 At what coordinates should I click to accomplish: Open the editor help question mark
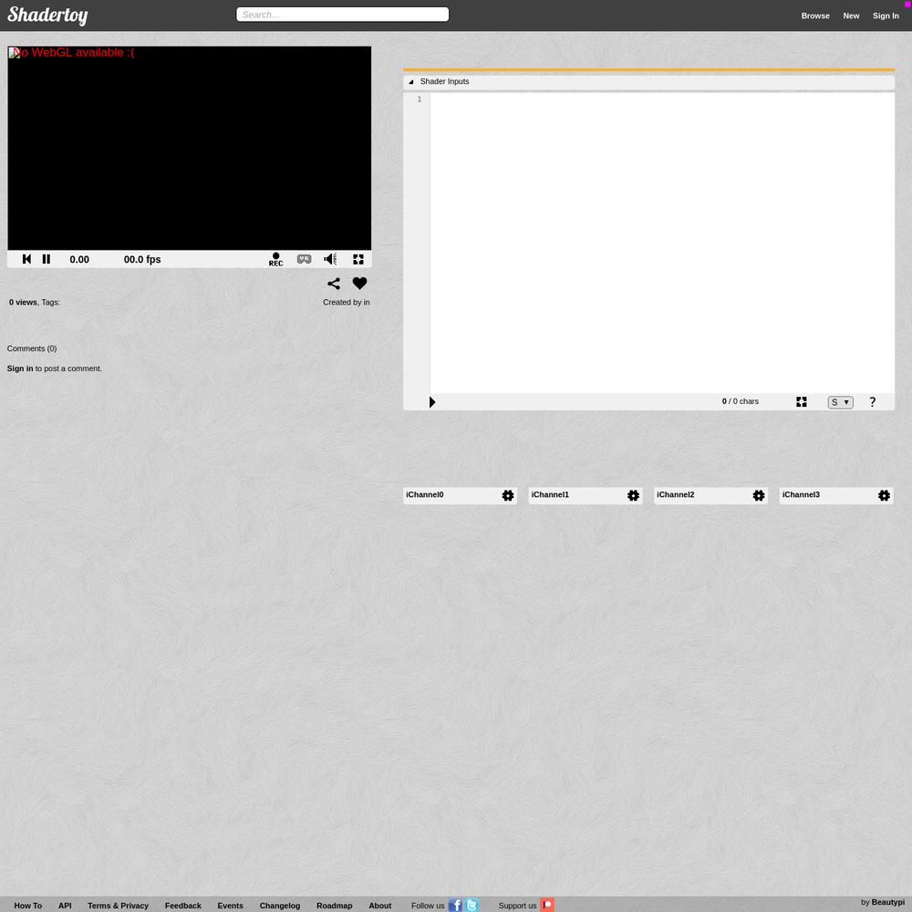[873, 402]
